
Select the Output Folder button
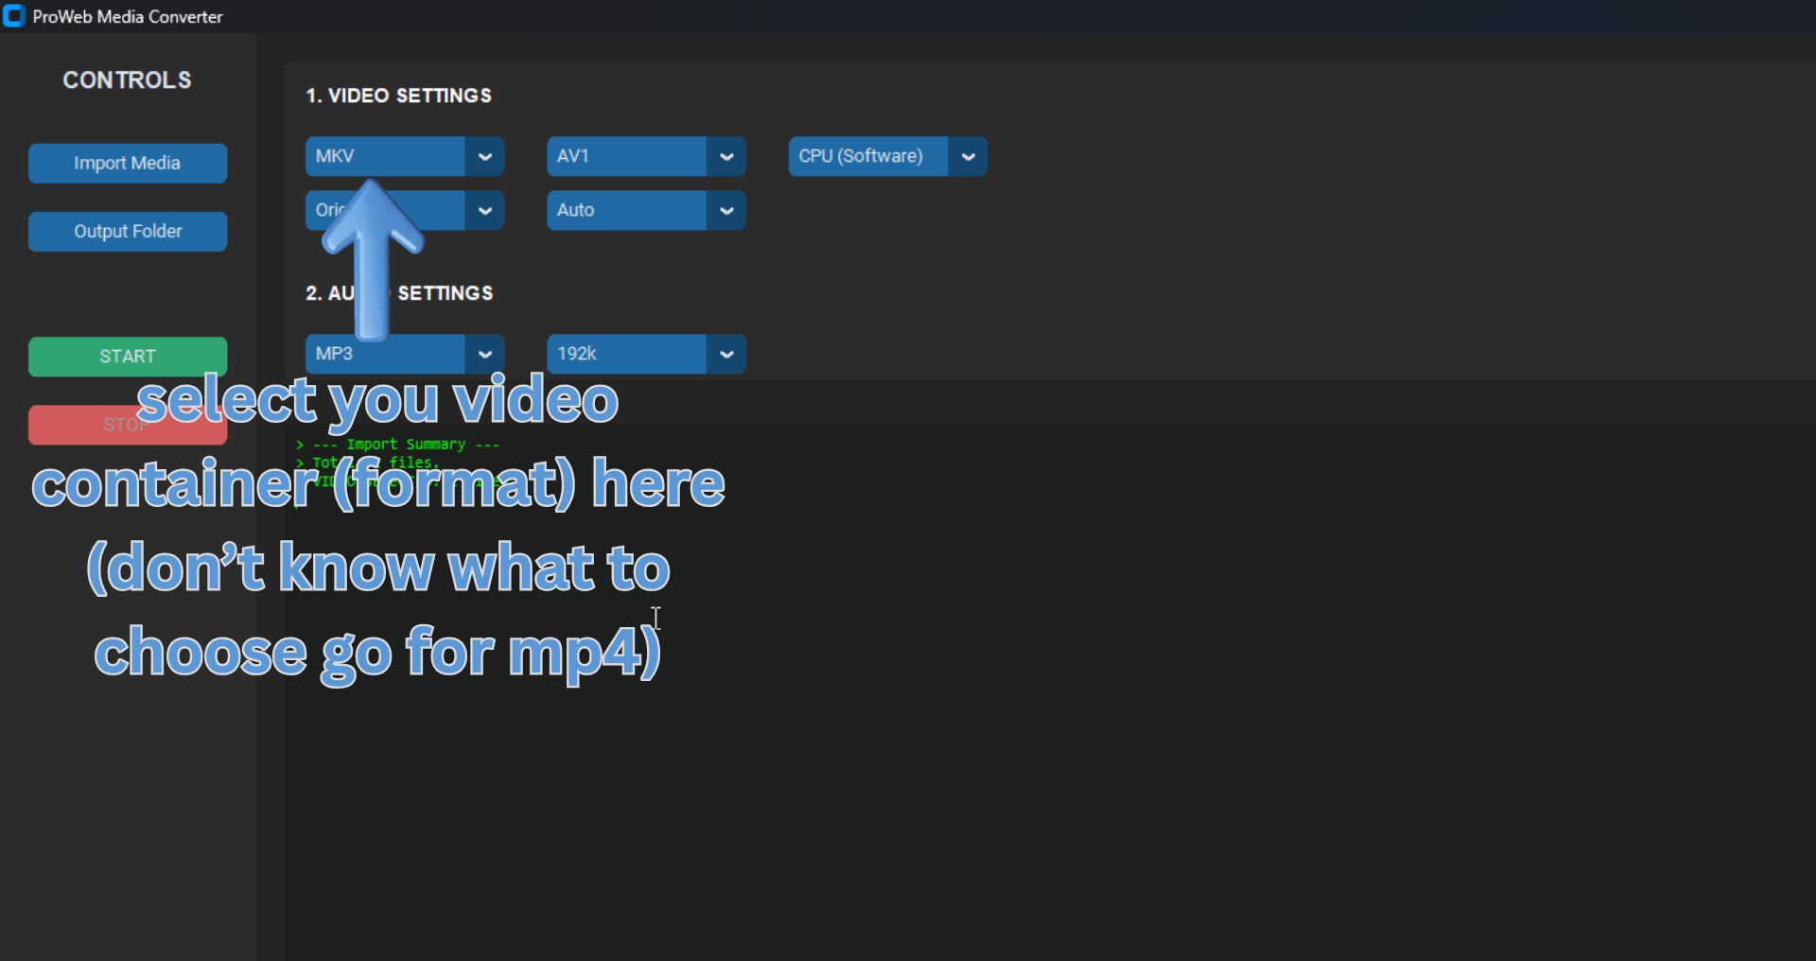tap(127, 231)
